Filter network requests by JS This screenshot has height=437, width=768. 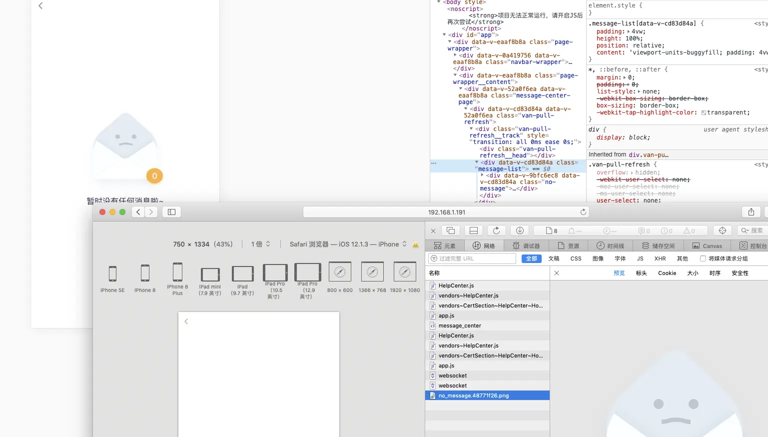point(640,258)
